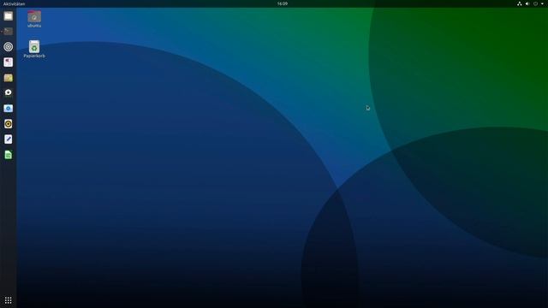Select the ubuntu home folder desktop icon

point(34,19)
